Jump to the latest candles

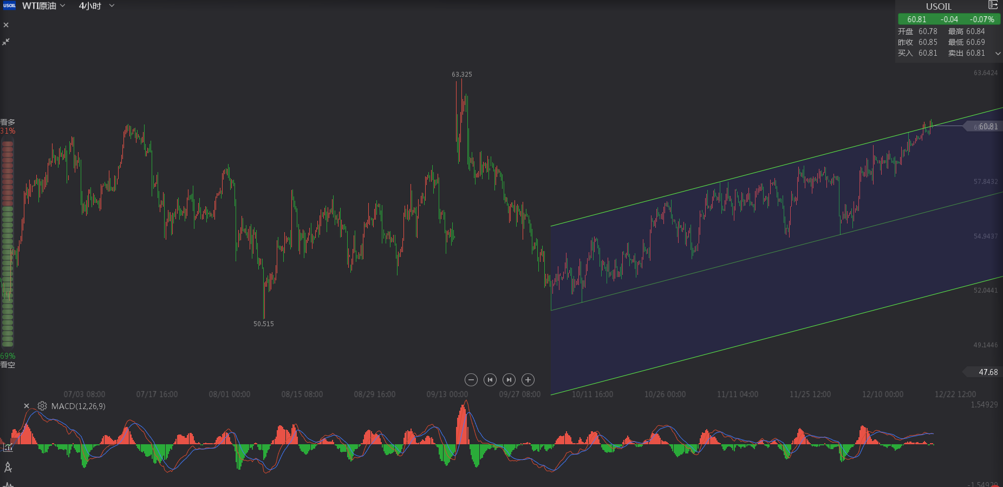pos(509,380)
